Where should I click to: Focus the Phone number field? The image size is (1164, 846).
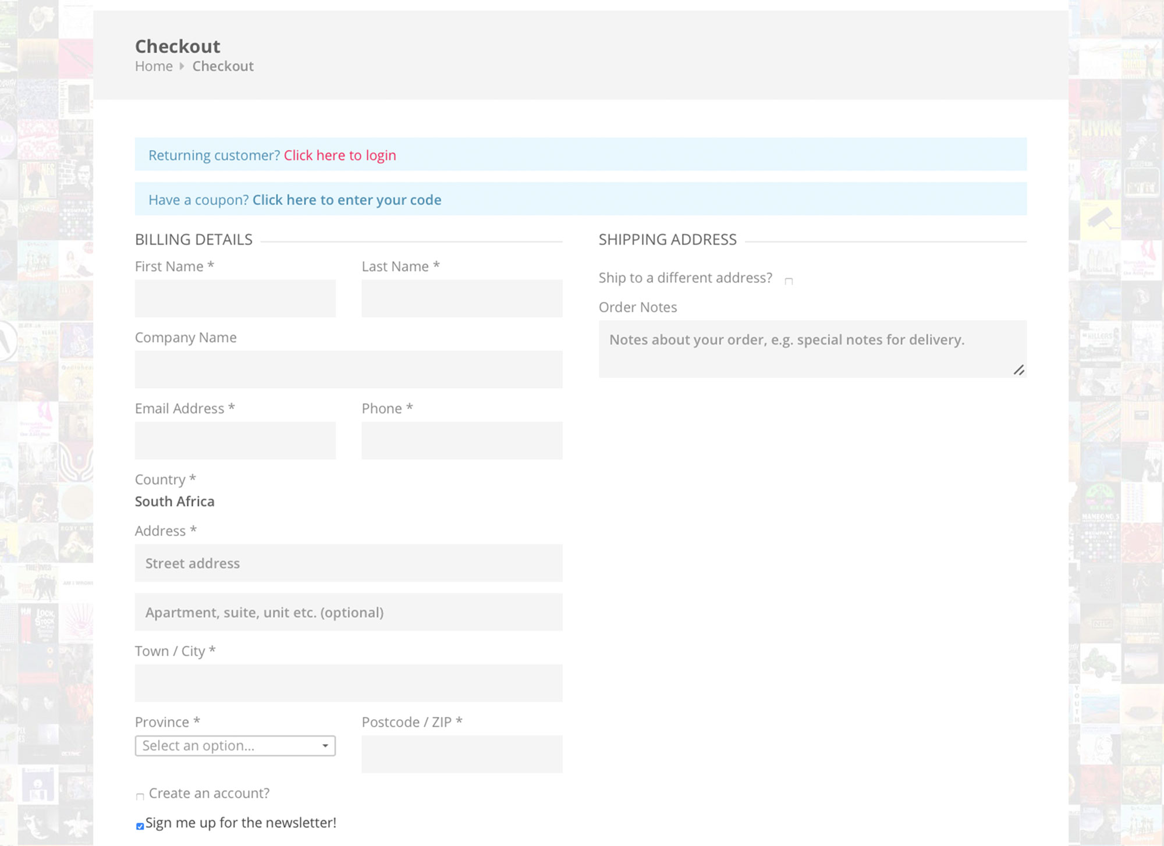point(462,440)
